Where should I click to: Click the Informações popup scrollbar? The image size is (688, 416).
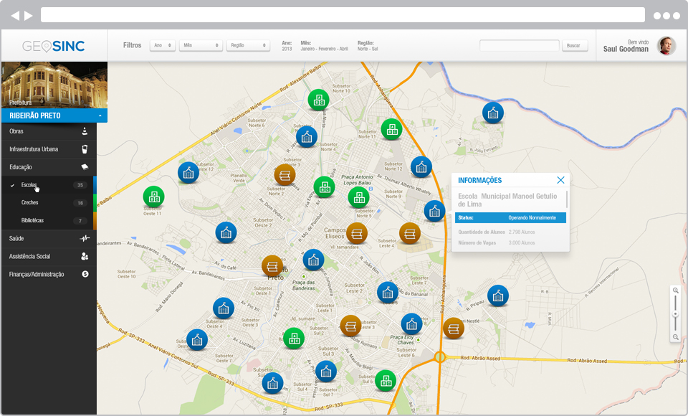[x=567, y=199]
